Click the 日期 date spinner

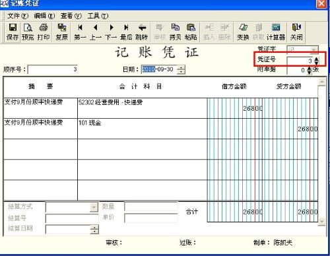(x=181, y=70)
